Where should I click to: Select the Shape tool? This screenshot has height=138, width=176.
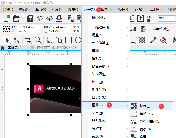tap(17, 40)
